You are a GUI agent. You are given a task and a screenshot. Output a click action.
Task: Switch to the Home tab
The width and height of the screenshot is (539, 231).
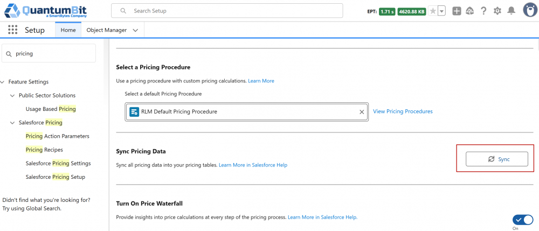click(x=68, y=30)
